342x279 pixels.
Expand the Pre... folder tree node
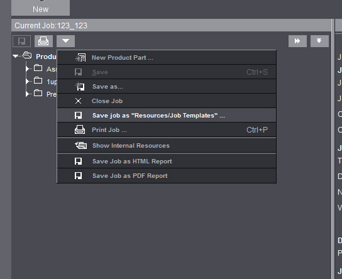coord(28,94)
